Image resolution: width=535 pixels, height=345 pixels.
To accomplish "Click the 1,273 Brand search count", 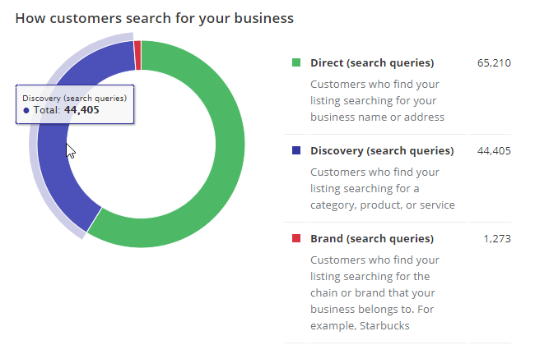I will click(497, 239).
